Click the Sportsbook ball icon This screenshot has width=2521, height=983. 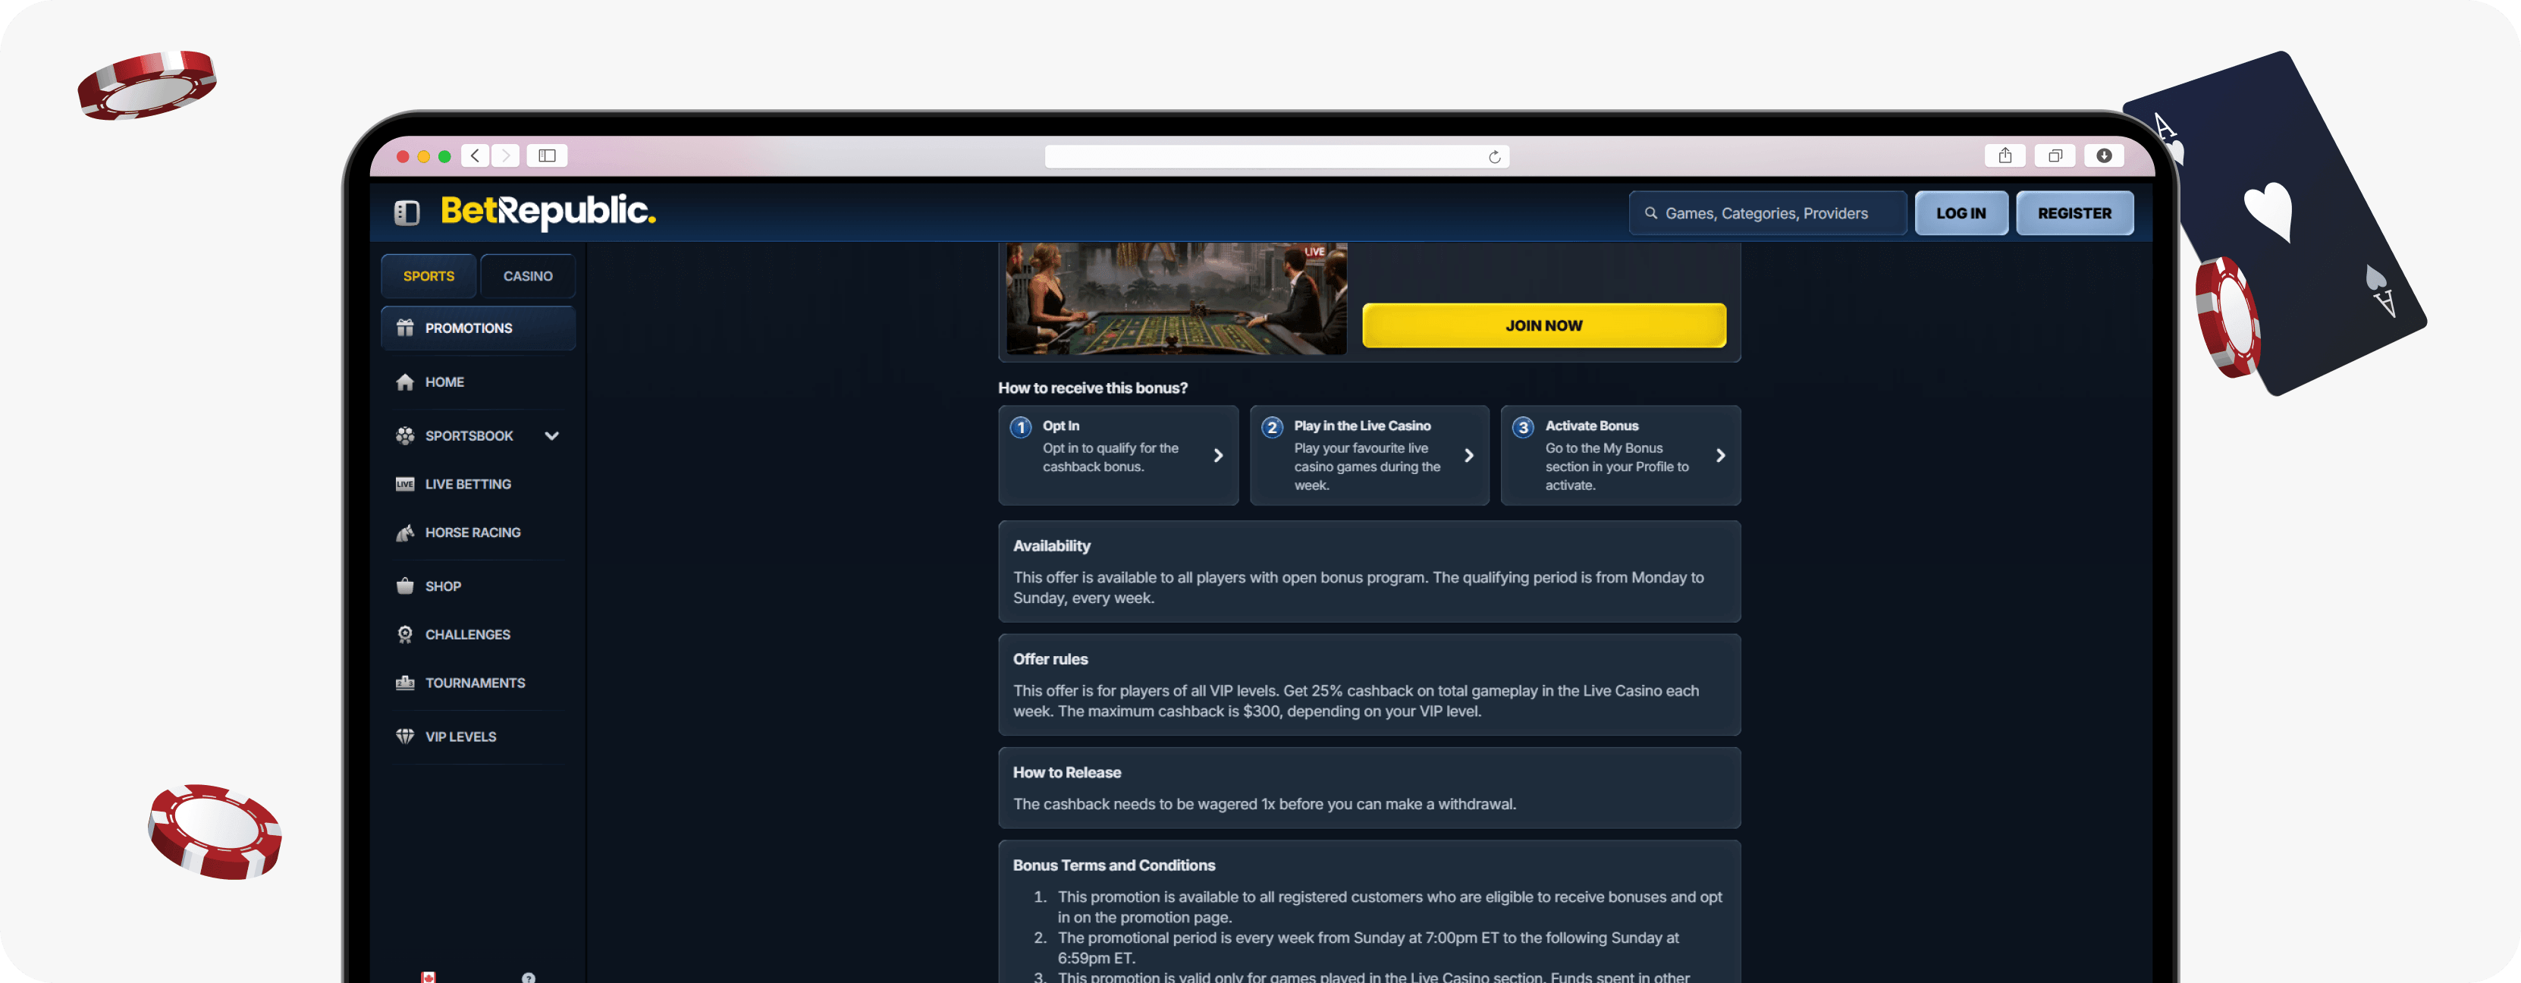pyautogui.click(x=405, y=435)
